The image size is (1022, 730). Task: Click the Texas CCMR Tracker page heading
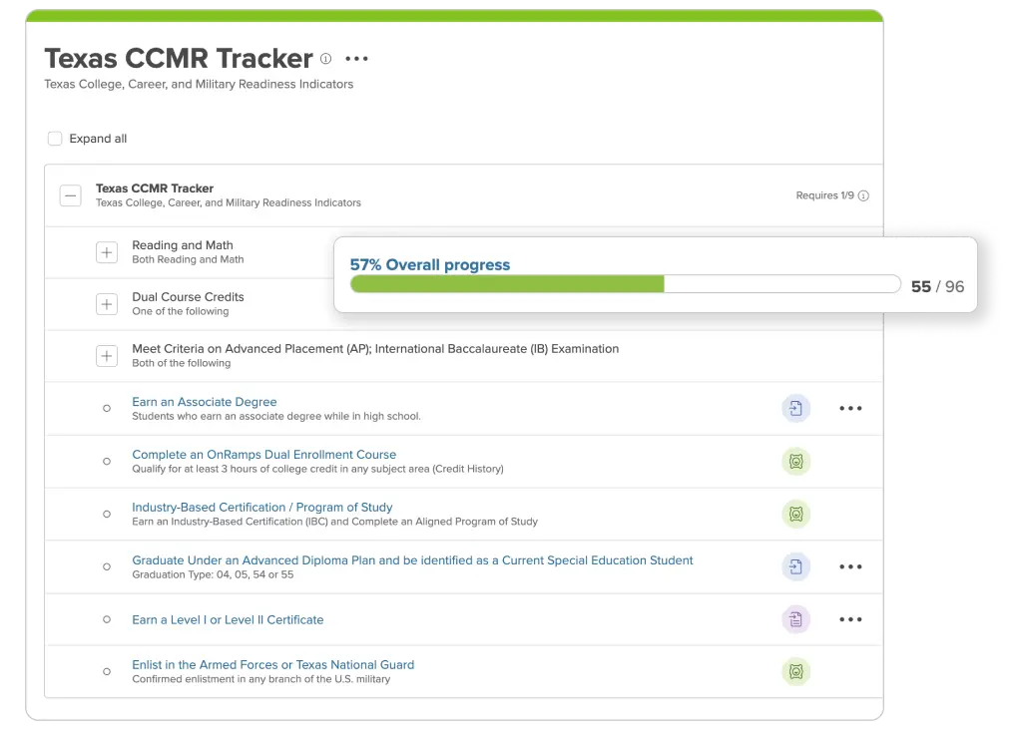click(x=179, y=59)
